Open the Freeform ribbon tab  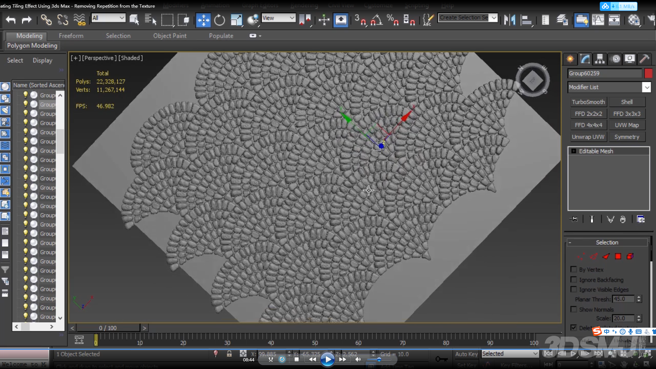(x=71, y=36)
